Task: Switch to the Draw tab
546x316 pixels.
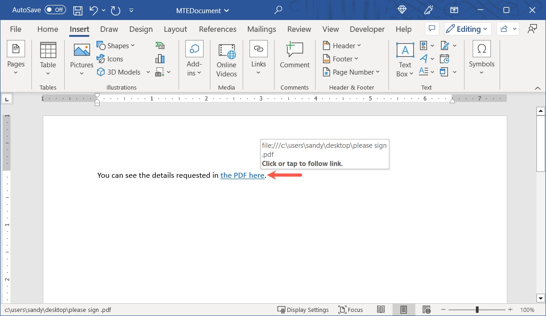Action: coord(109,29)
